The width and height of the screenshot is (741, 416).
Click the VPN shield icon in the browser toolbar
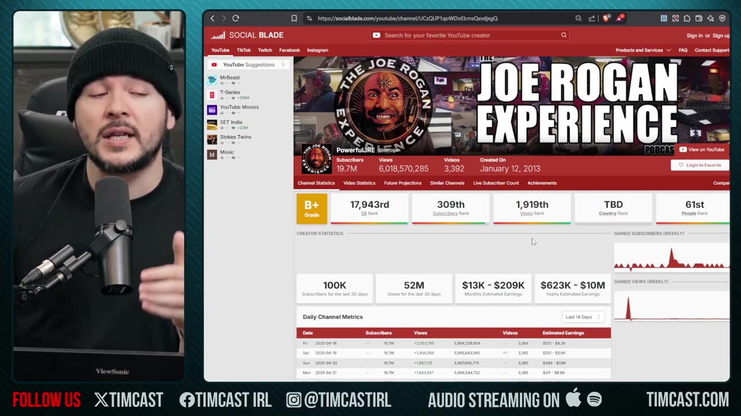(x=722, y=18)
